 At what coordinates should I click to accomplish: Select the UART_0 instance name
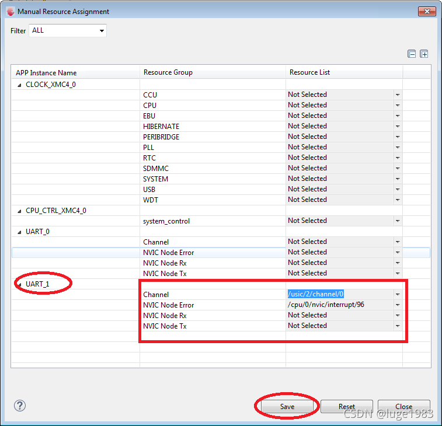[x=37, y=232]
